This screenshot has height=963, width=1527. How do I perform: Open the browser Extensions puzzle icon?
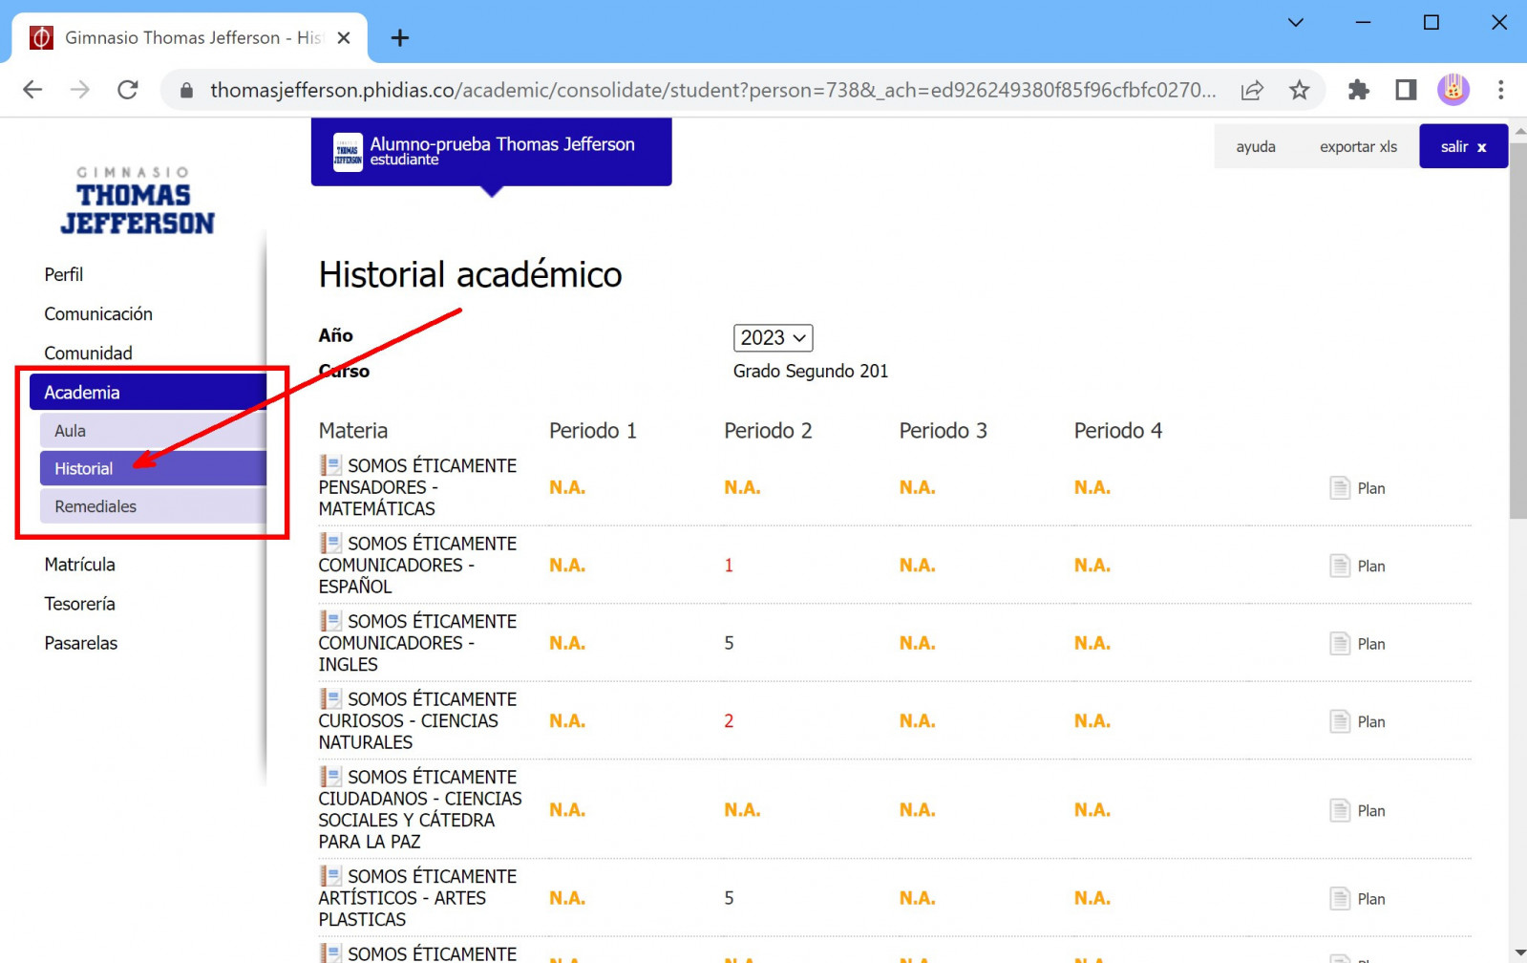[1358, 91]
